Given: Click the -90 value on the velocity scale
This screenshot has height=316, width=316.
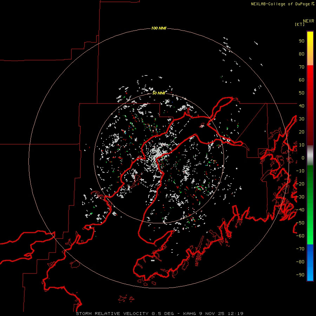Looking at the screenshot, I should coord(300,275).
